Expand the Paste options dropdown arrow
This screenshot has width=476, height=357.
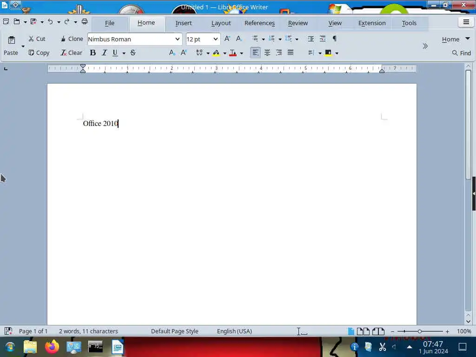pos(23,46)
